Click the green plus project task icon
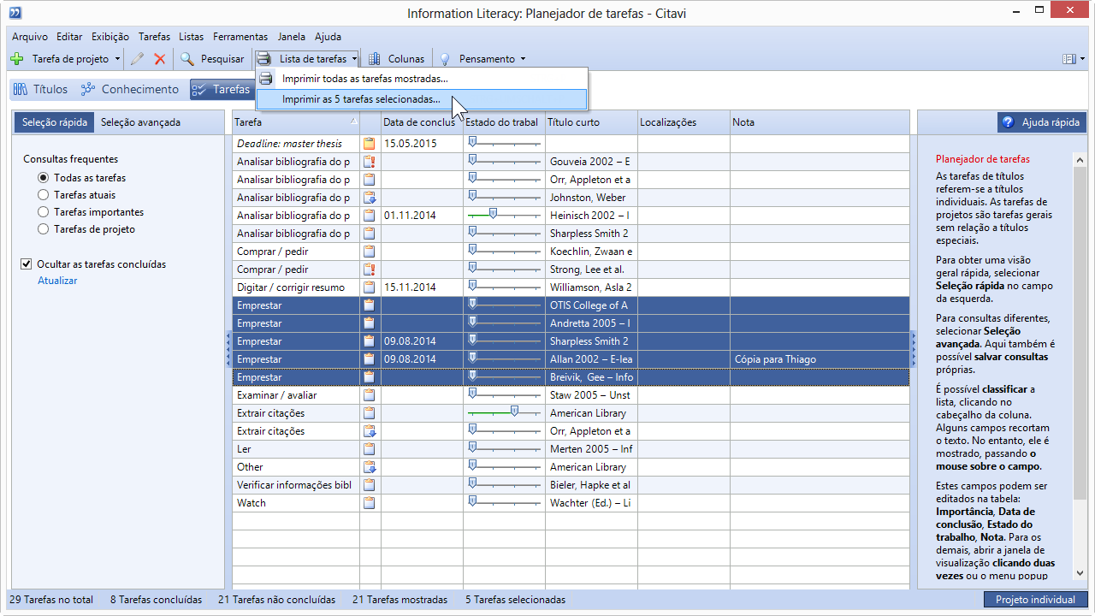The width and height of the screenshot is (1095, 616). (x=17, y=59)
